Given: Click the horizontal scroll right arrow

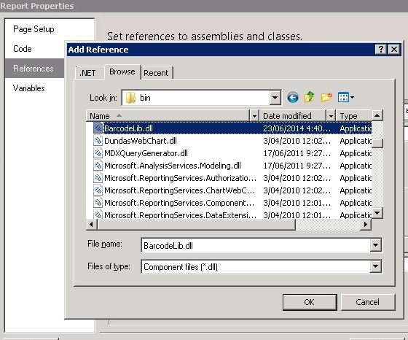Looking at the screenshot, I should tap(366, 224).
